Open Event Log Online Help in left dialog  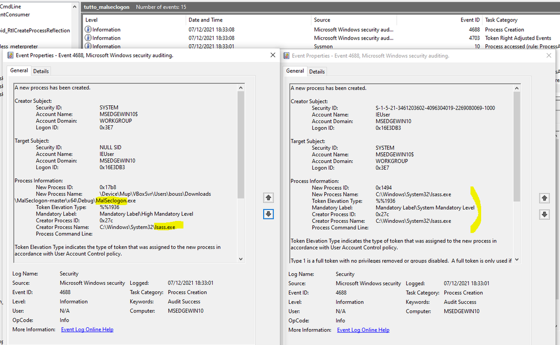pos(87,329)
